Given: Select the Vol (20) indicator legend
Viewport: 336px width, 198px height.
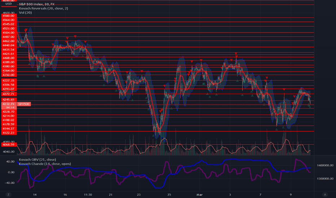Looking at the screenshot, I should tap(25, 13).
